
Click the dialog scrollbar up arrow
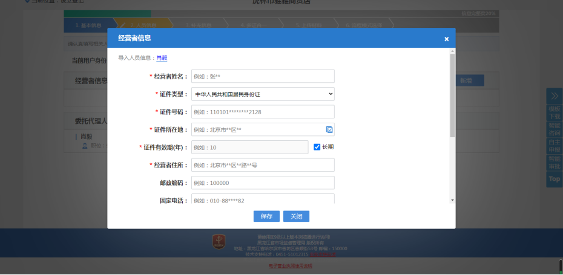[x=452, y=51]
